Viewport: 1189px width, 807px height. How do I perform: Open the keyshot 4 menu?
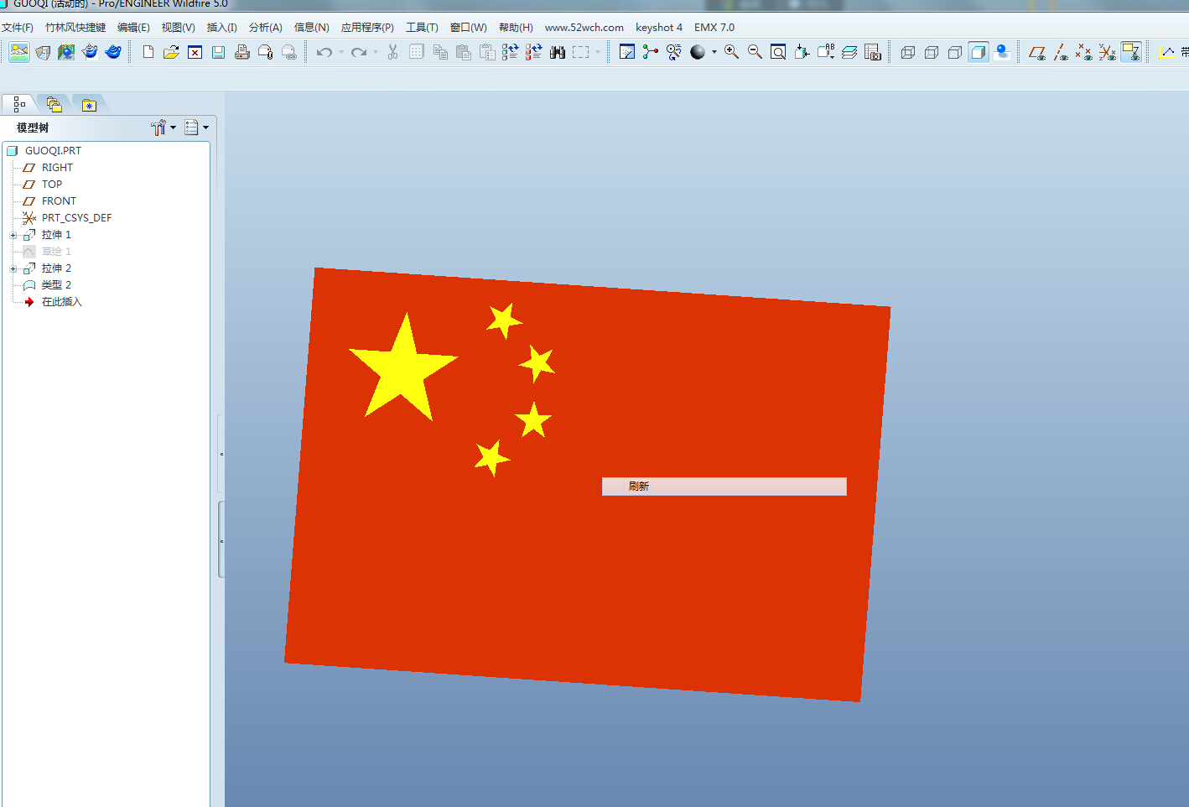pyautogui.click(x=659, y=28)
